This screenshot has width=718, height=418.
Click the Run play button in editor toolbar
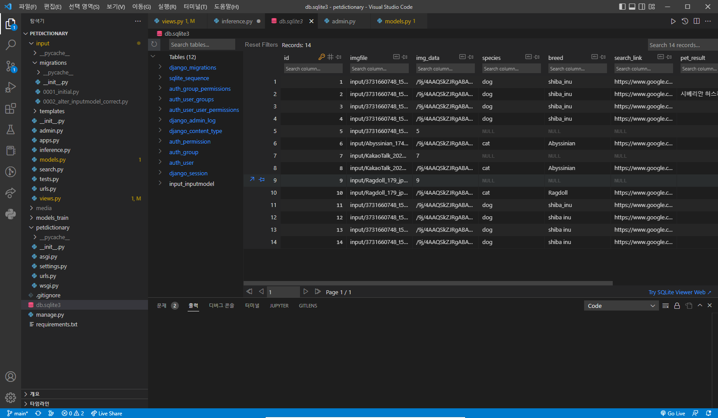tap(673, 21)
